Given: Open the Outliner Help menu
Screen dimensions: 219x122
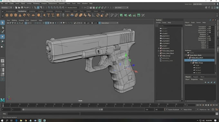Looking at the screenshot, I should pos(169,22).
